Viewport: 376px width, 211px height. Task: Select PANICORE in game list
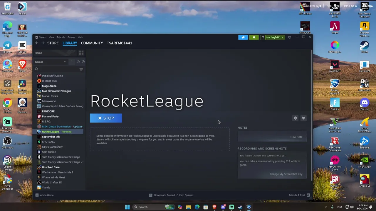tap(48, 111)
